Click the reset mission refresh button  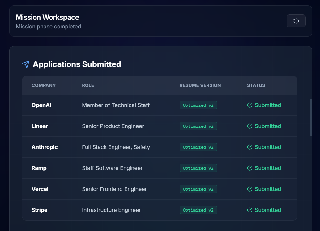pos(296,21)
